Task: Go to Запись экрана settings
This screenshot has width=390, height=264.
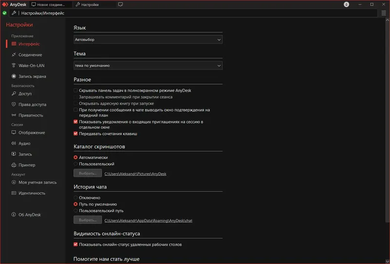Action: [32, 76]
